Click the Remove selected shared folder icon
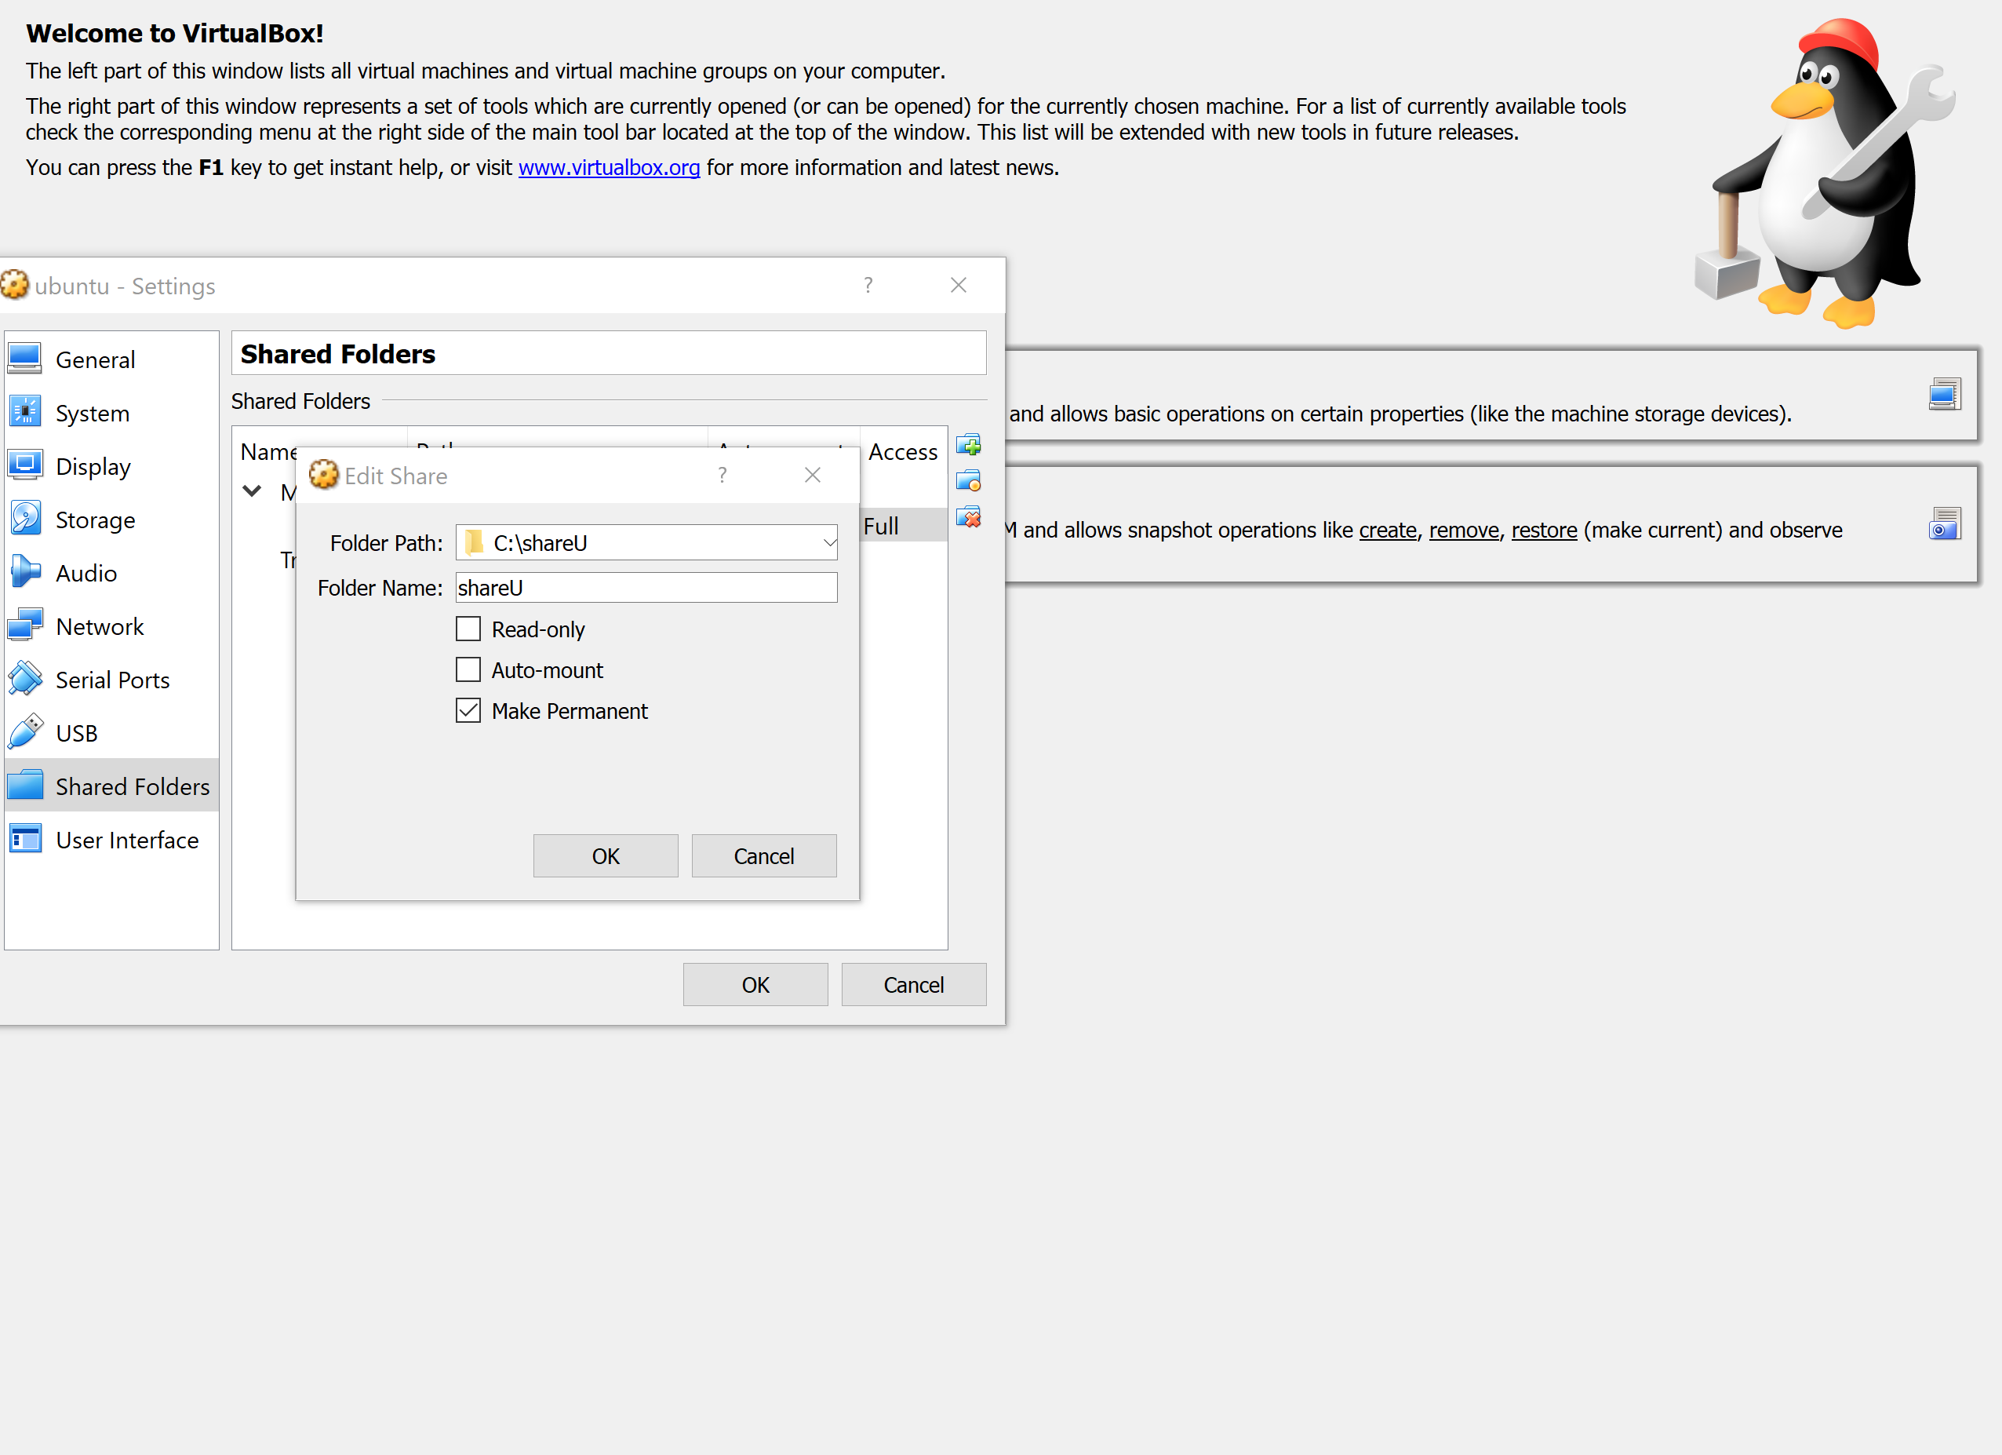Screen dimensions: 2002x1455 pyautogui.click(x=969, y=517)
